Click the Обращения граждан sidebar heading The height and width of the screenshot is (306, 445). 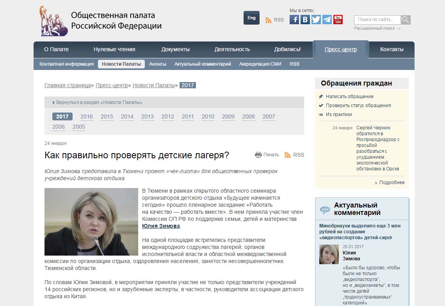[356, 83]
